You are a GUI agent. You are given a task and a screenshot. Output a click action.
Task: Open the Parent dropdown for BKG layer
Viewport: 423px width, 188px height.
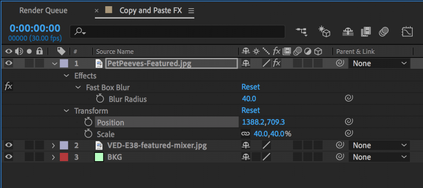point(379,157)
